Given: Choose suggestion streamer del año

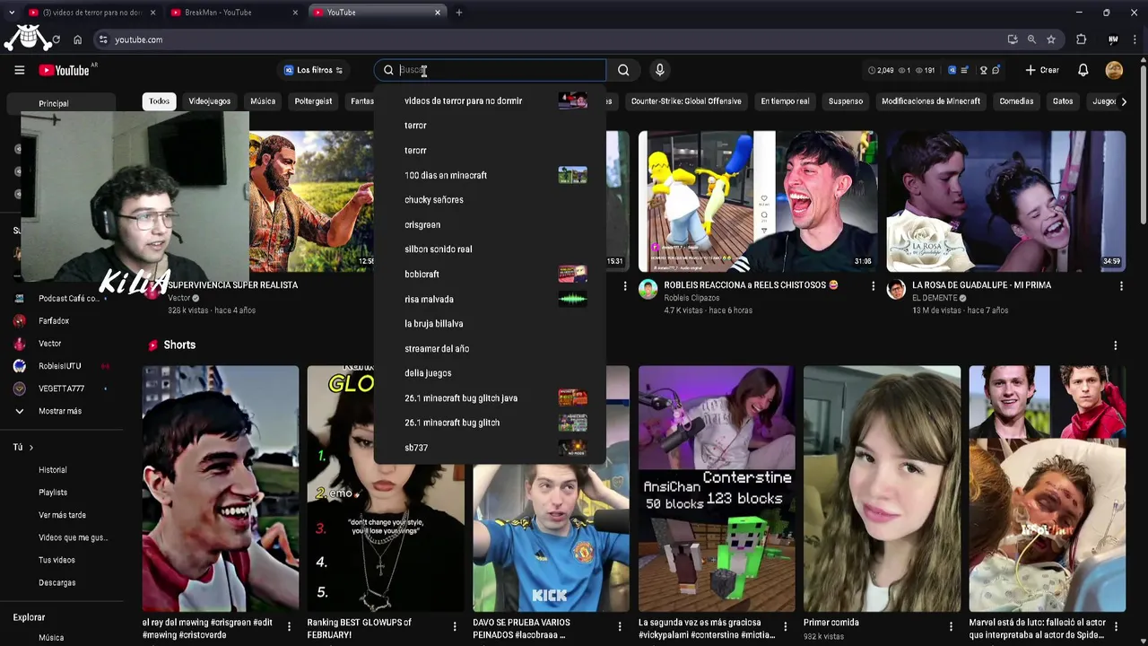Looking at the screenshot, I should coord(490,348).
